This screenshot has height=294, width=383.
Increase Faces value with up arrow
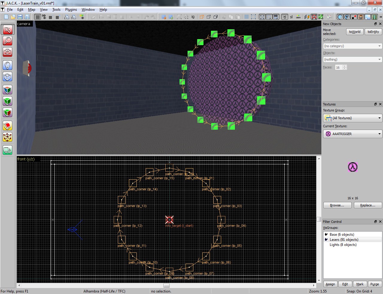tap(345, 66)
